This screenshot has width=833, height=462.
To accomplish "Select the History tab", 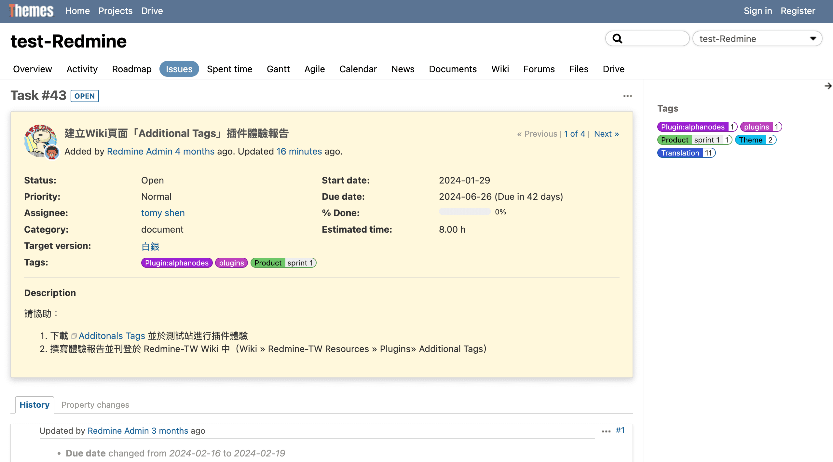I will click(34, 405).
